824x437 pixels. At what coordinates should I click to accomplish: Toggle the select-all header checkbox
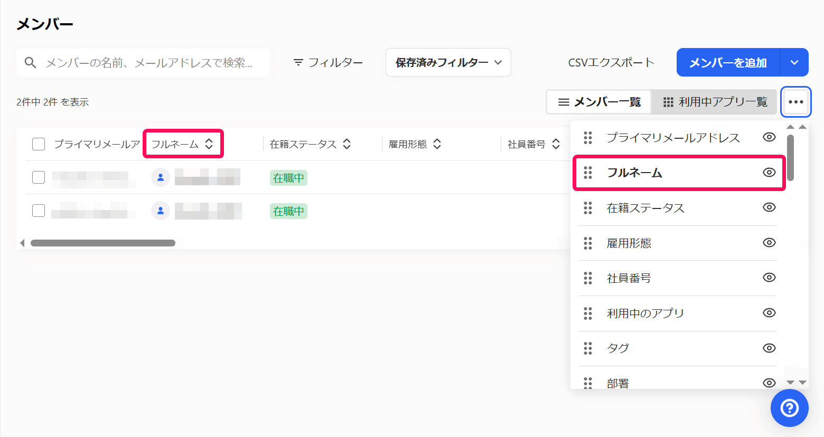point(39,144)
